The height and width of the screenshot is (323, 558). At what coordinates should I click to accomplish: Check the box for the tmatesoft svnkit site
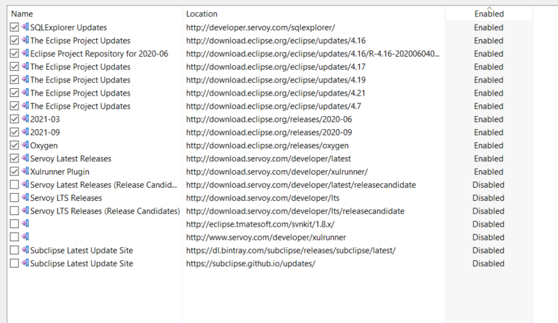pyautogui.click(x=14, y=224)
